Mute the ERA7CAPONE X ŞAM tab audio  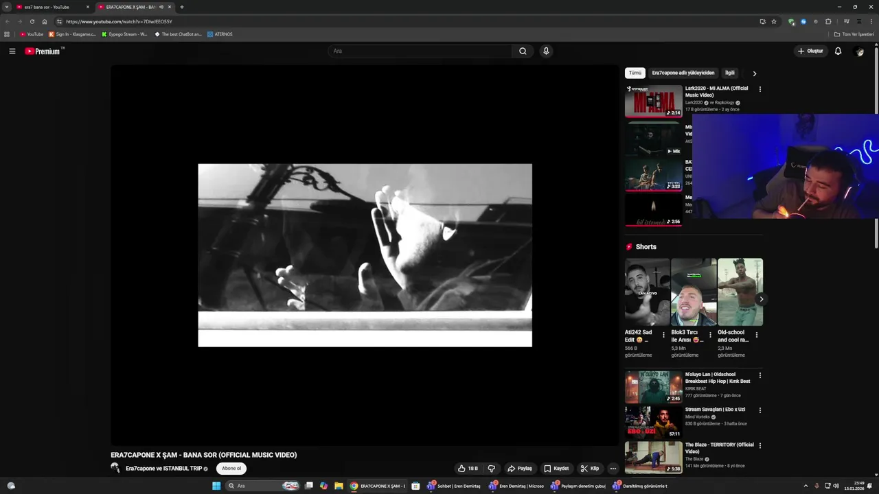click(x=161, y=7)
